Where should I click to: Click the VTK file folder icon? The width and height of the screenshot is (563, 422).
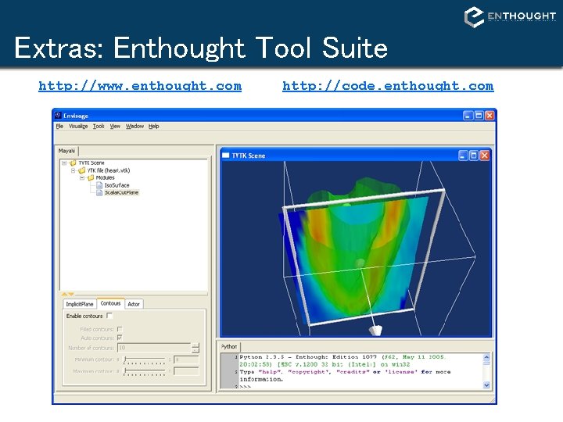pyautogui.click(x=82, y=170)
